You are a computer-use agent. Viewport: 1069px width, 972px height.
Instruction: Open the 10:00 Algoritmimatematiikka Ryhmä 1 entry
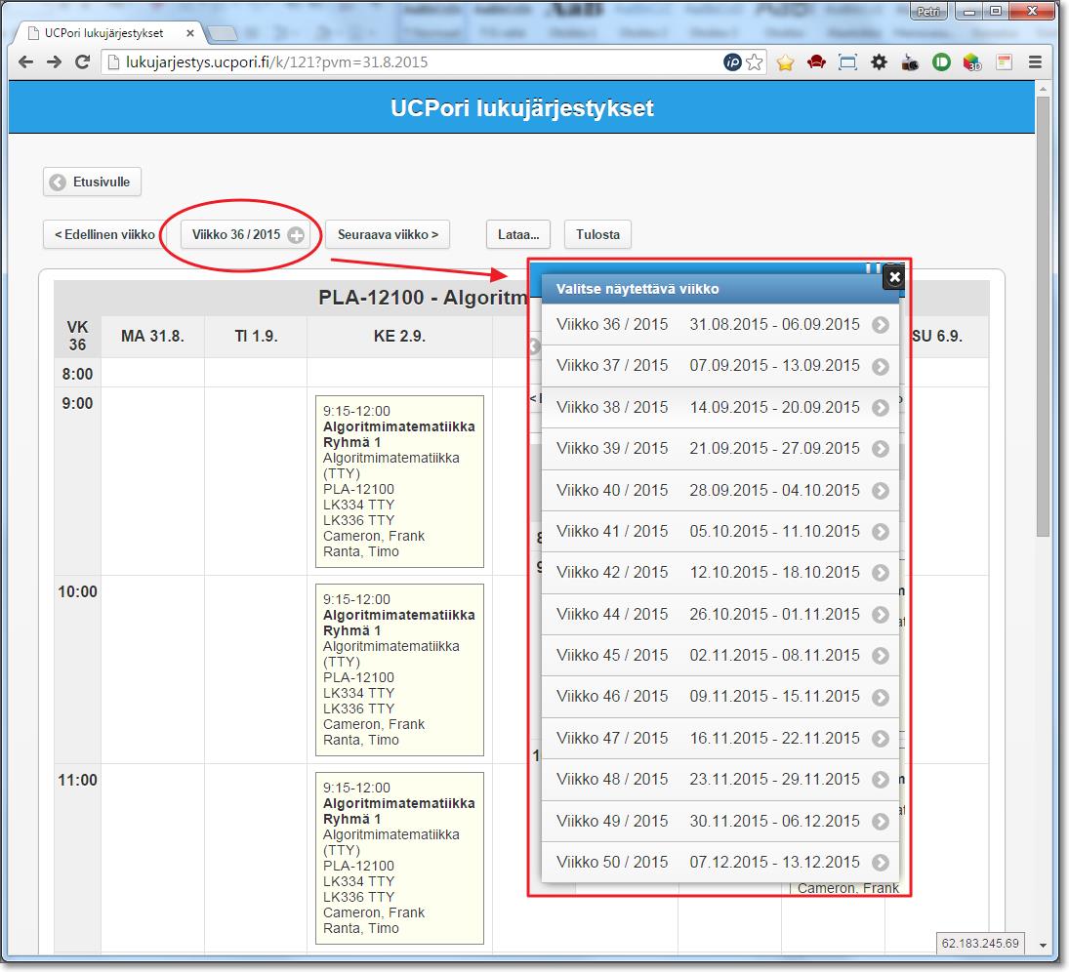pyautogui.click(x=399, y=669)
